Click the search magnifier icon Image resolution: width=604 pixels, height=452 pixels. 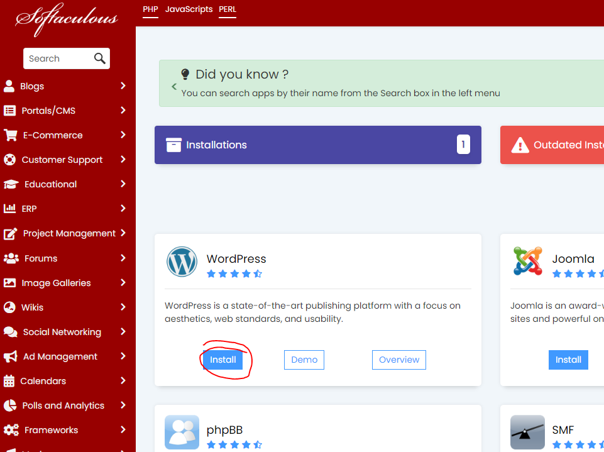(99, 58)
